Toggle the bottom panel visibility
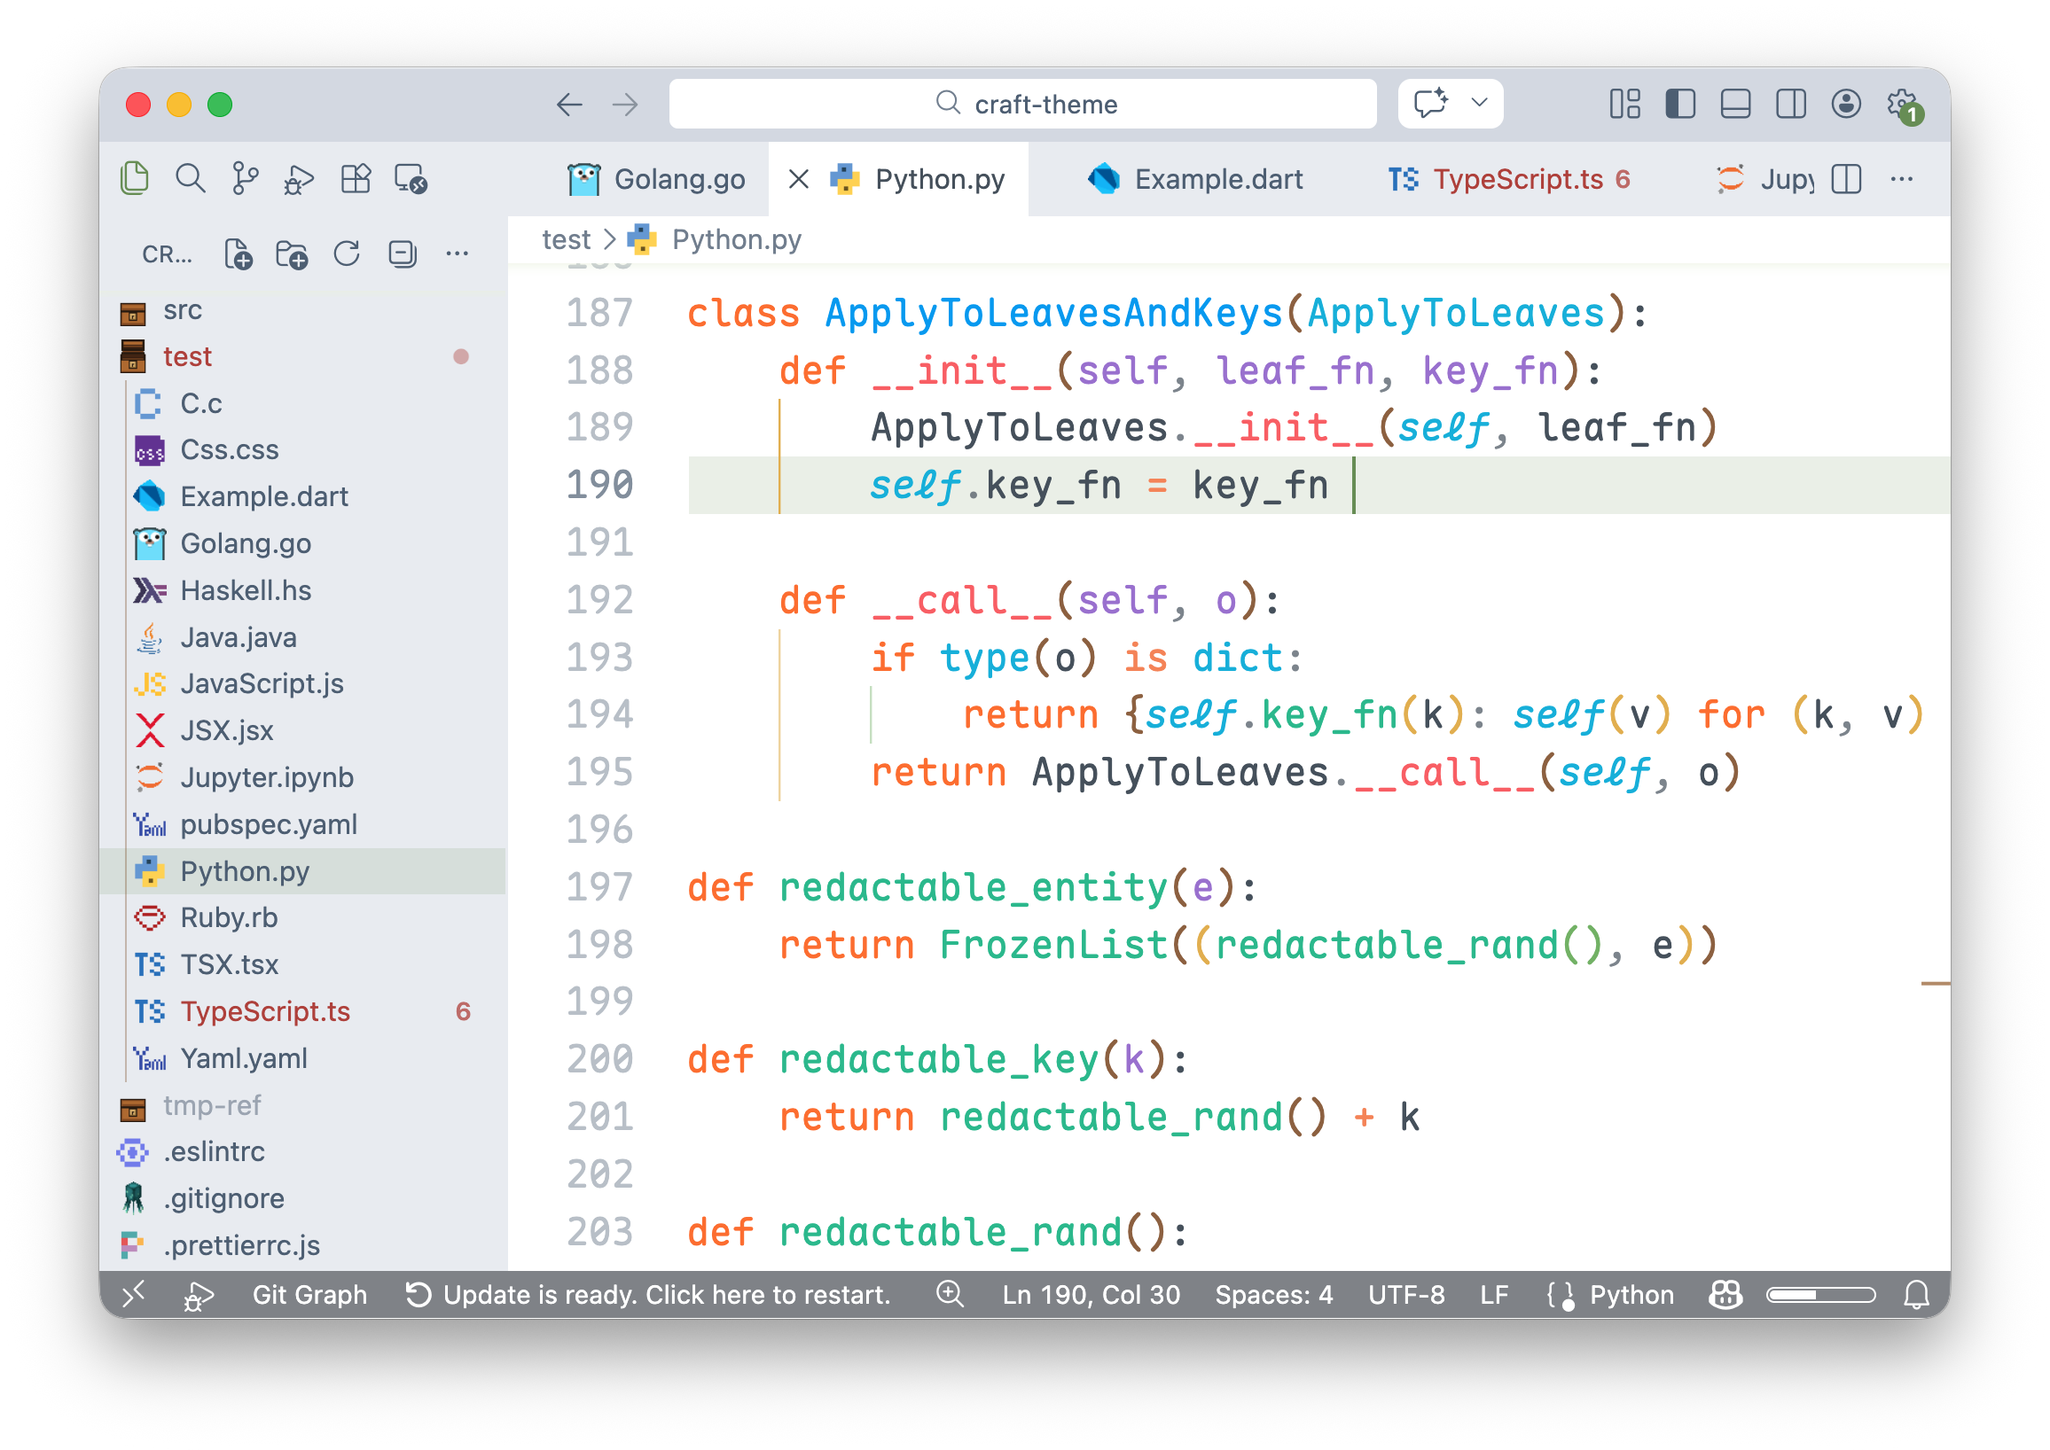 1734,105
